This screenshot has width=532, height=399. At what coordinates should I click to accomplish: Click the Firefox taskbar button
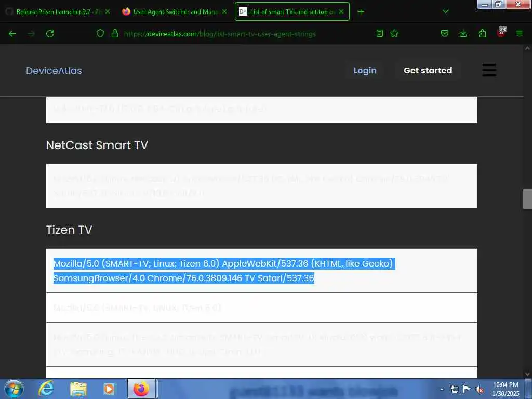click(x=141, y=389)
